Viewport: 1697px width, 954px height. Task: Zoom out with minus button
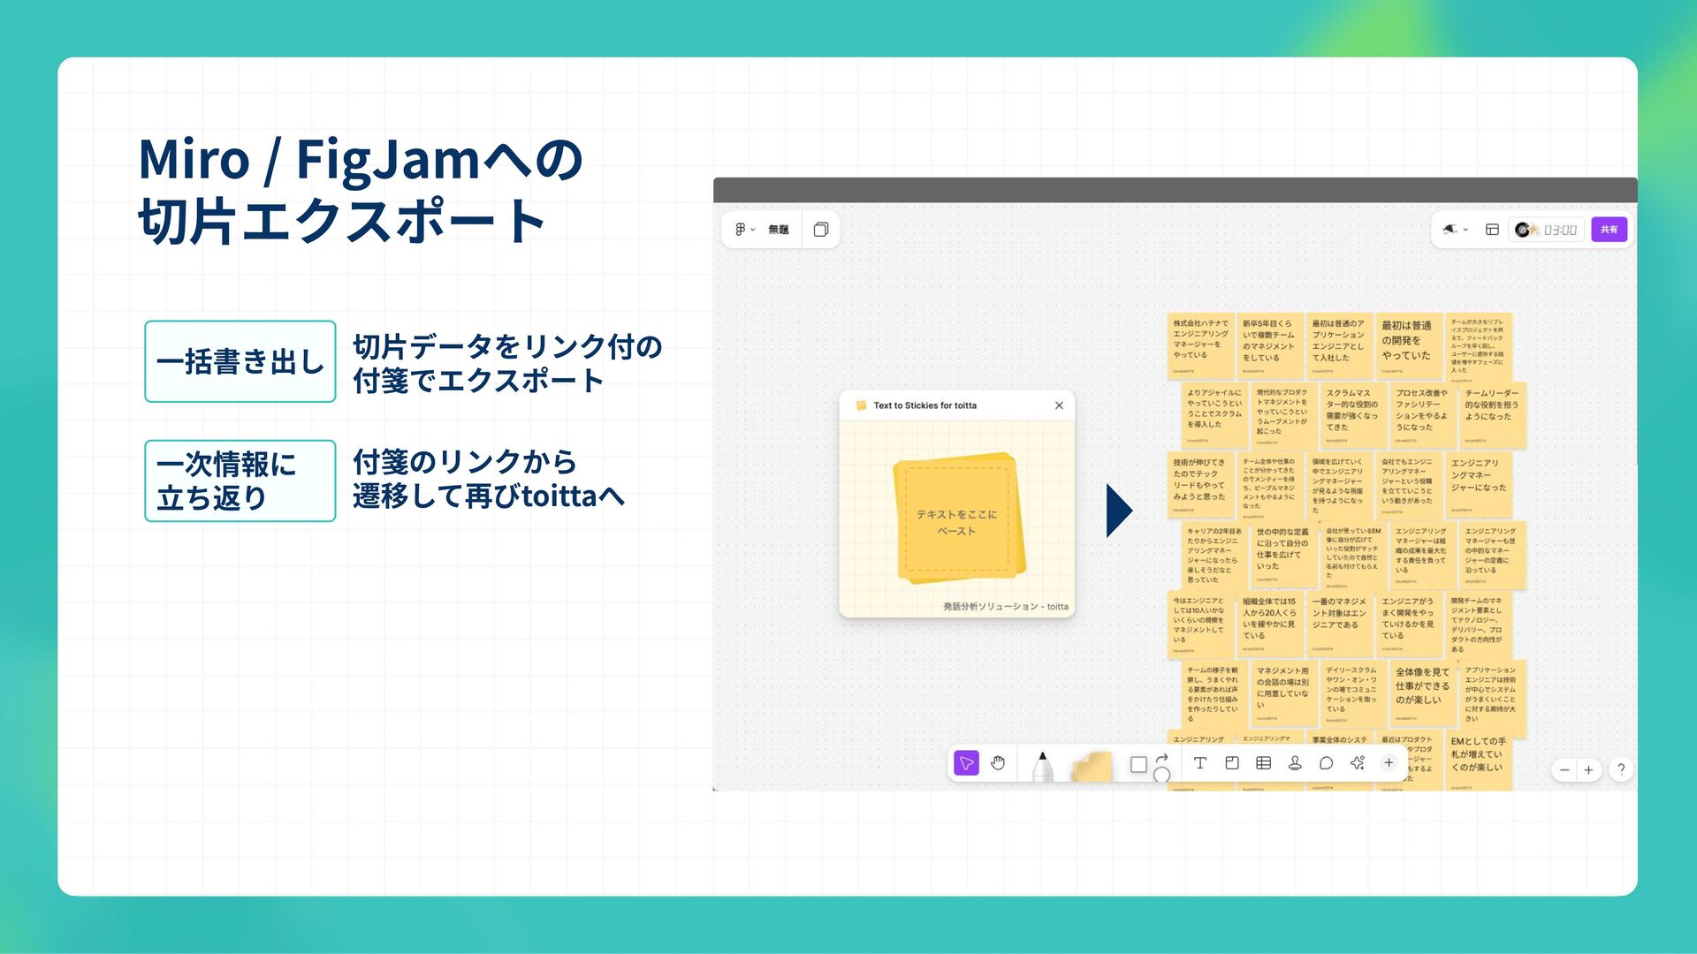click(1564, 770)
